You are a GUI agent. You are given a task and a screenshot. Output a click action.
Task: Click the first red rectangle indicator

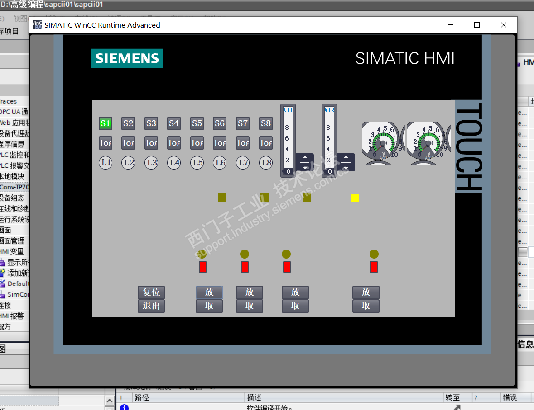[x=202, y=267]
